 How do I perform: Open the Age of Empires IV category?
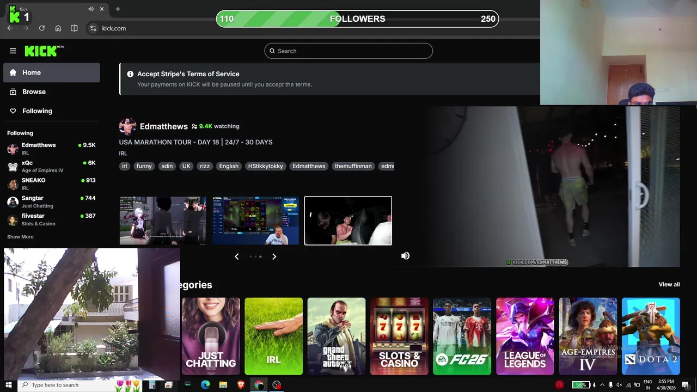[588, 336]
